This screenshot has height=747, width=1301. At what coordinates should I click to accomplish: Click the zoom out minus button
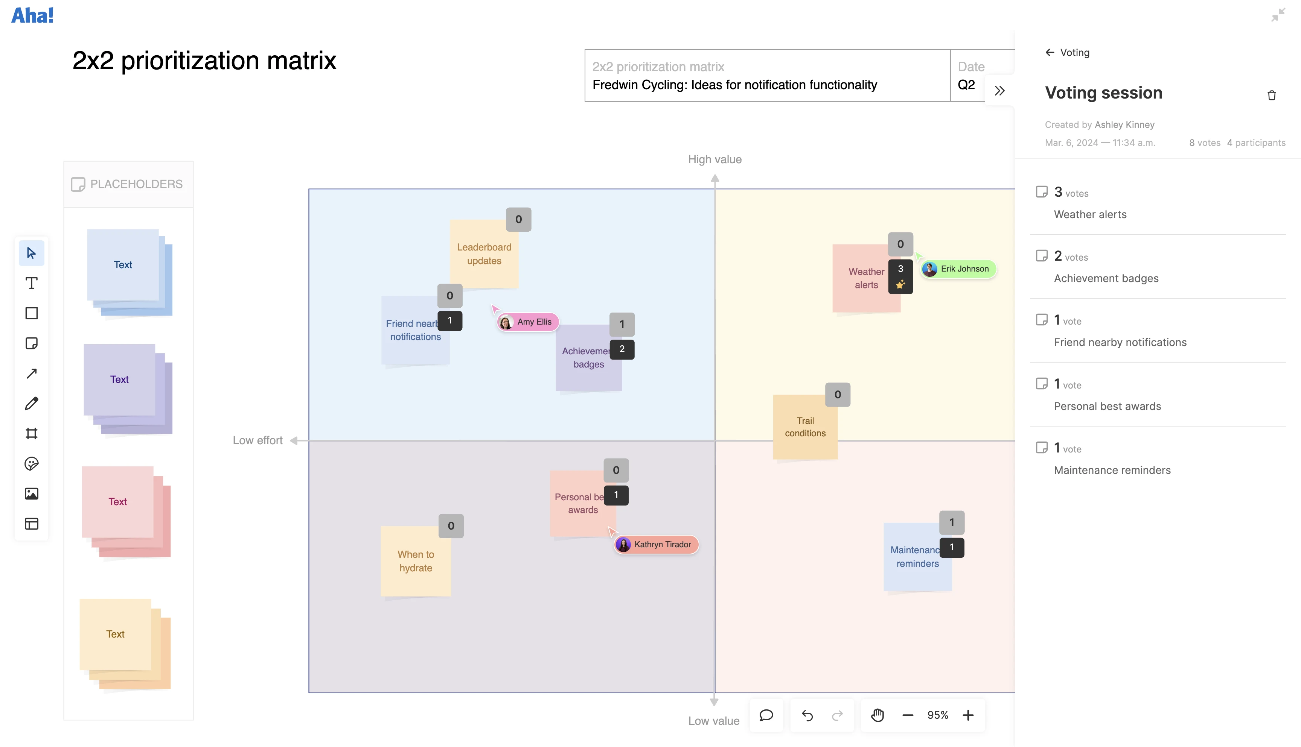pyautogui.click(x=907, y=715)
